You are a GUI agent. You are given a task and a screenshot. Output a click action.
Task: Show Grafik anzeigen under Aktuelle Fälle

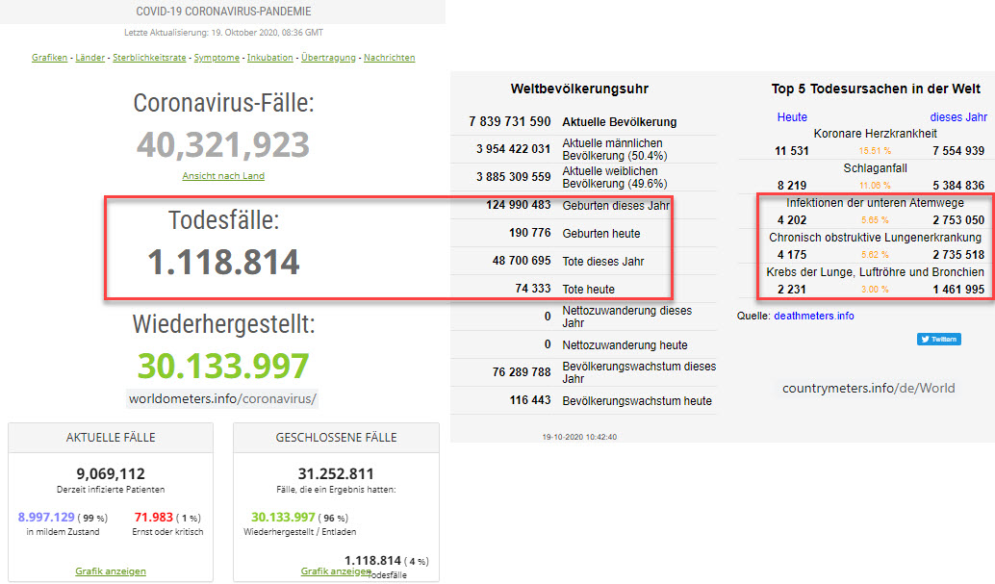pyautogui.click(x=111, y=571)
